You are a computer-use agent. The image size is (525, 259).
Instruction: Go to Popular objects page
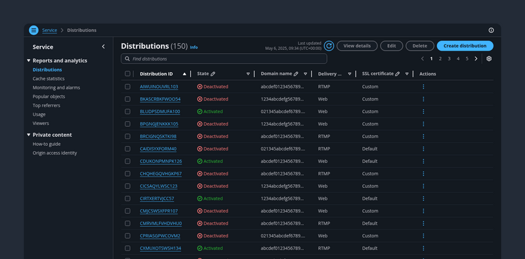click(49, 97)
